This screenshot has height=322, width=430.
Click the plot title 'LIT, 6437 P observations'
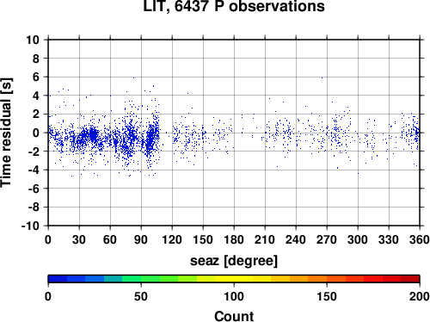(x=234, y=6)
